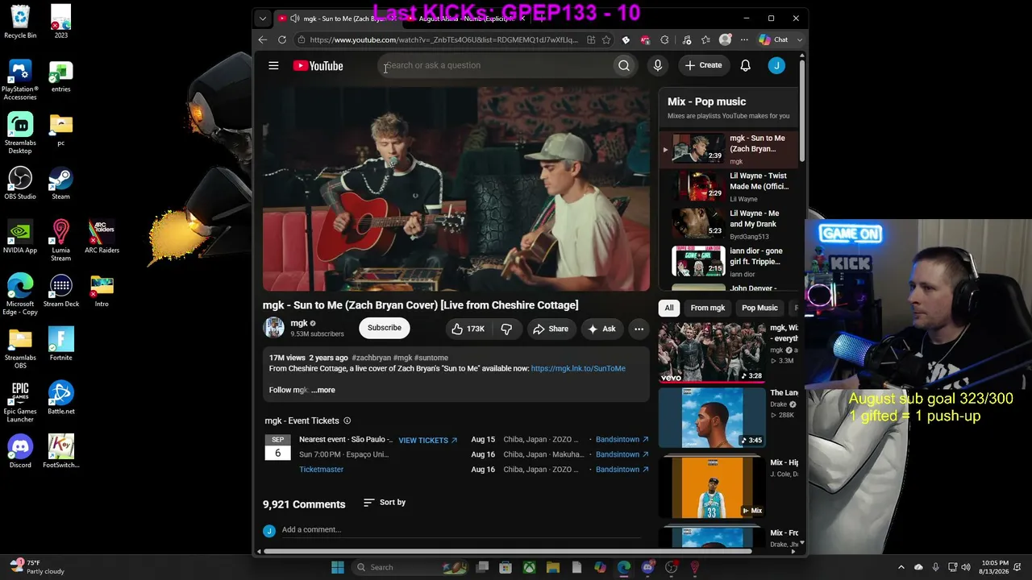Open the browser settings and more menu
This screenshot has width=1032, height=580.
click(x=744, y=39)
